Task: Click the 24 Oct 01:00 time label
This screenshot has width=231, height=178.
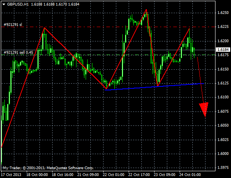Action: pyautogui.click(x=190, y=175)
